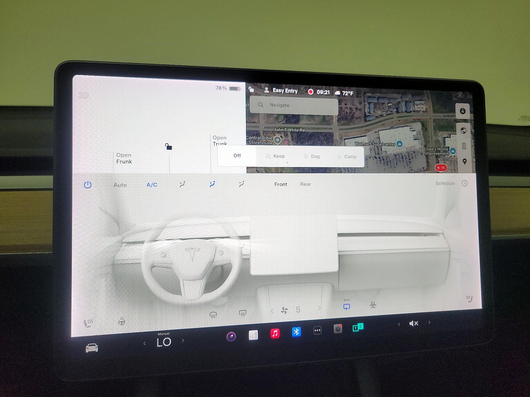Enable Bioweapon Defense Mode icon
530x397 pixels.
pyautogui.click(x=373, y=305)
